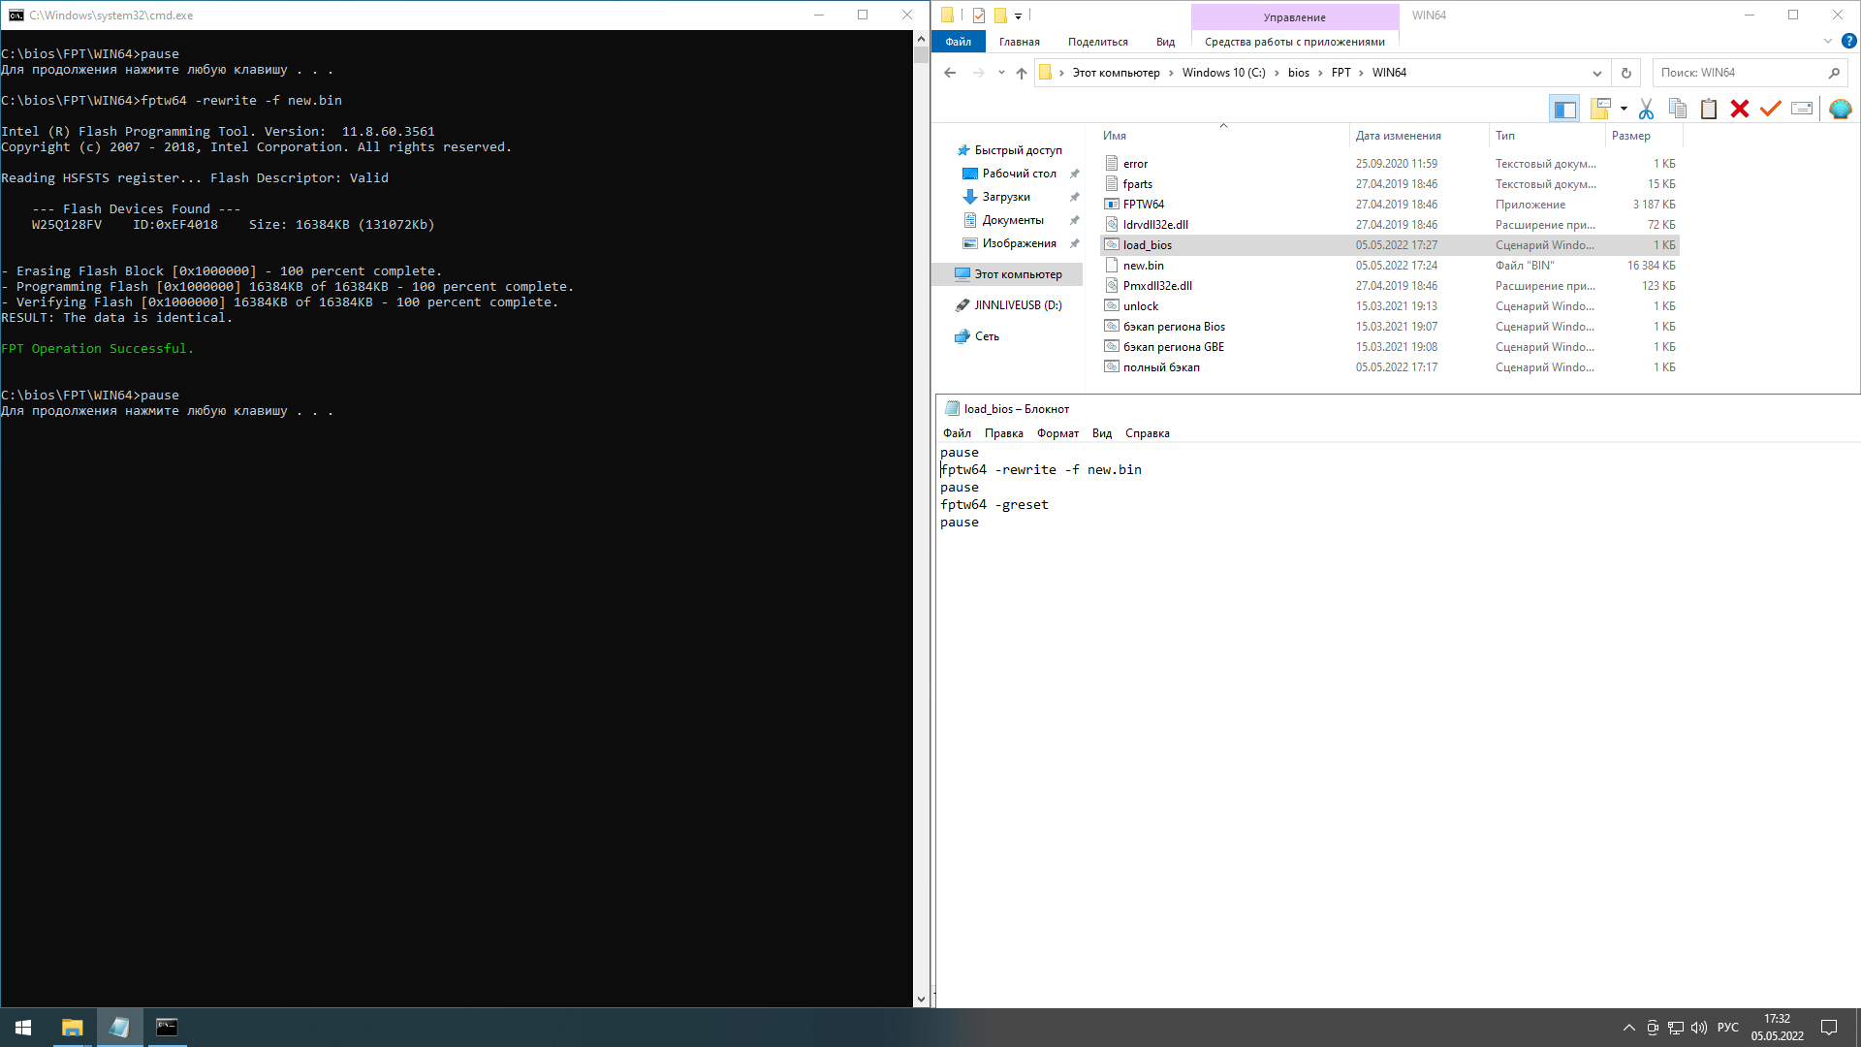Expand the ribbon chevron in Explorer
Viewport: 1861px width, 1047px height.
(x=1827, y=42)
